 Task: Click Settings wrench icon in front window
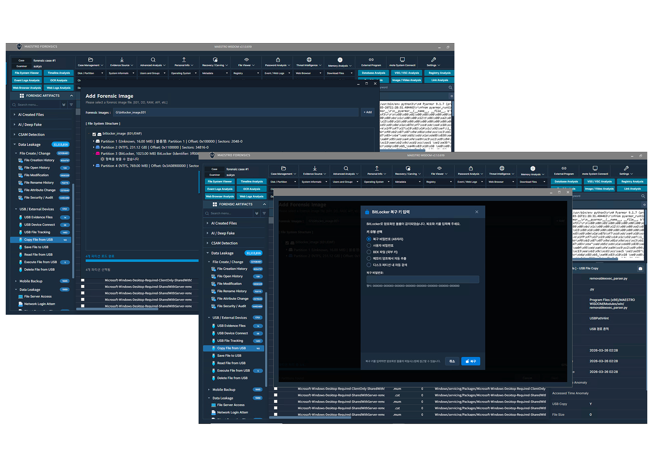pyautogui.click(x=626, y=168)
